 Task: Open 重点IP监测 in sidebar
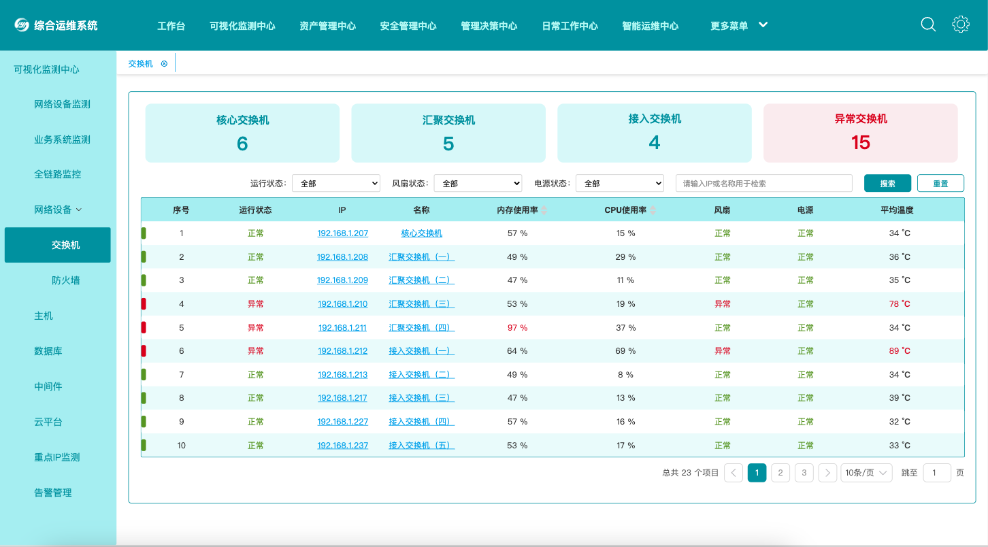[x=57, y=457]
